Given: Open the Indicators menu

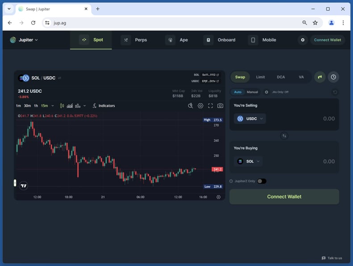Looking at the screenshot, I should point(104,106).
